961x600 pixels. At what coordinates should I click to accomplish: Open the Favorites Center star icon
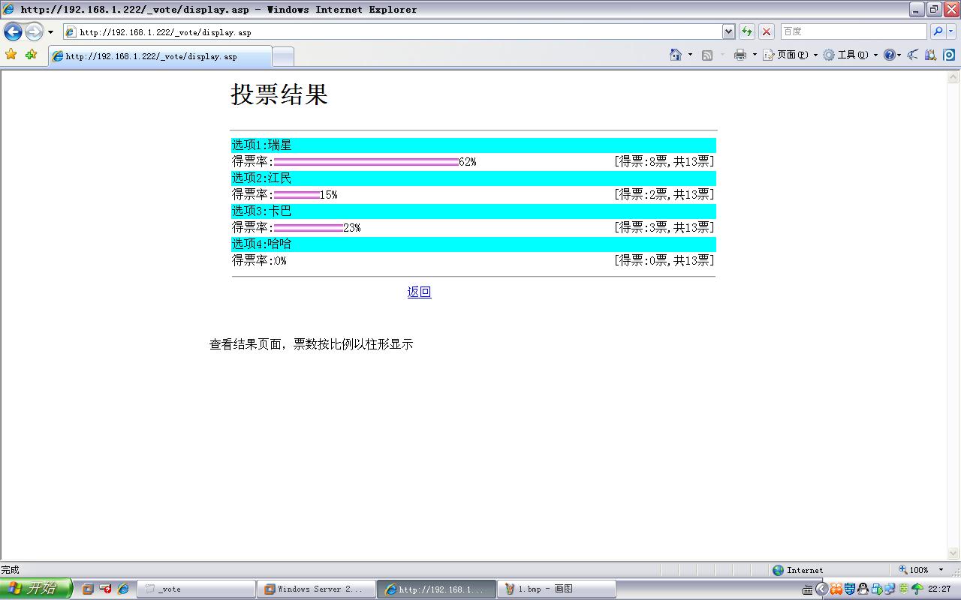point(11,54)
